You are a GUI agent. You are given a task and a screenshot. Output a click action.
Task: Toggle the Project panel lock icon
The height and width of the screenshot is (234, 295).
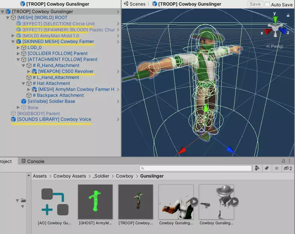coord(283,161)
